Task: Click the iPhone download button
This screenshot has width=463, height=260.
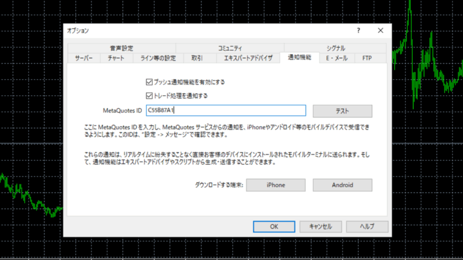Action: point(276,185)
